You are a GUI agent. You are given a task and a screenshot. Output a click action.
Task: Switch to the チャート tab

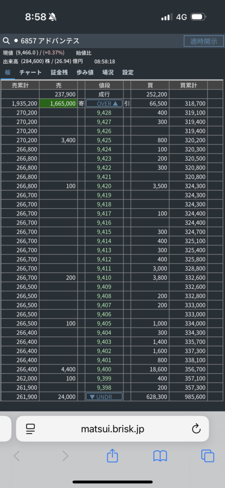(31, 72)
